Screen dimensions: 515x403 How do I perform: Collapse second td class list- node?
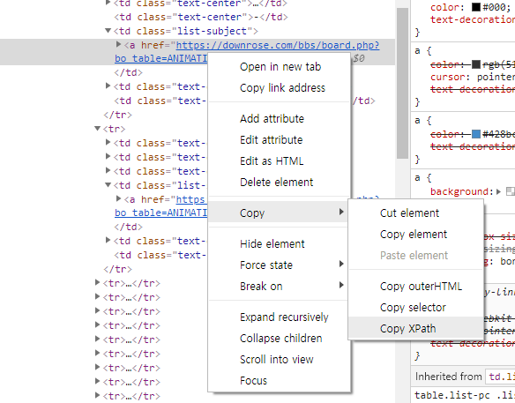pos(108,185)
